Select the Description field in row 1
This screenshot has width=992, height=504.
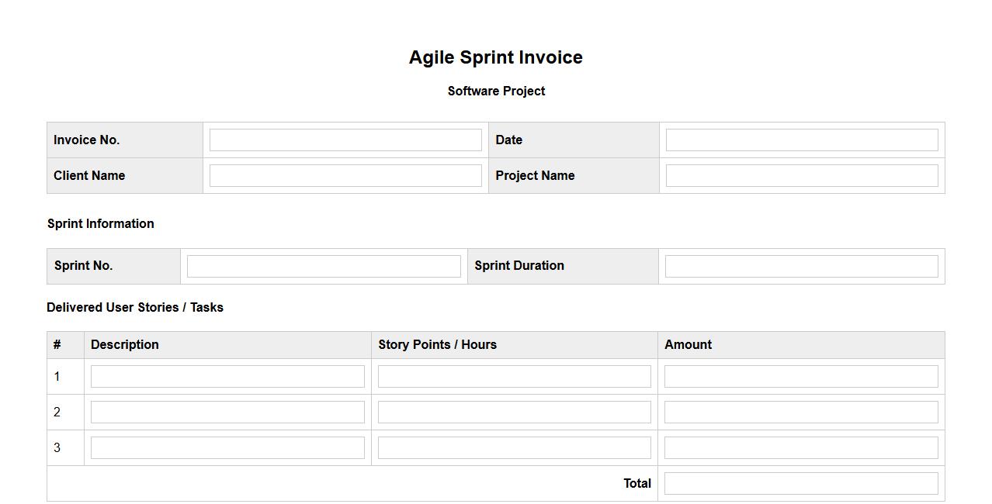[227, 377]
